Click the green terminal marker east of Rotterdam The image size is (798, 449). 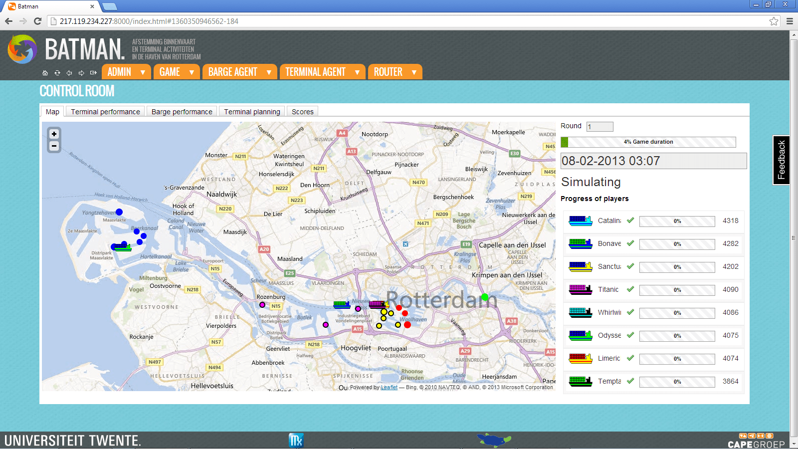485,297
